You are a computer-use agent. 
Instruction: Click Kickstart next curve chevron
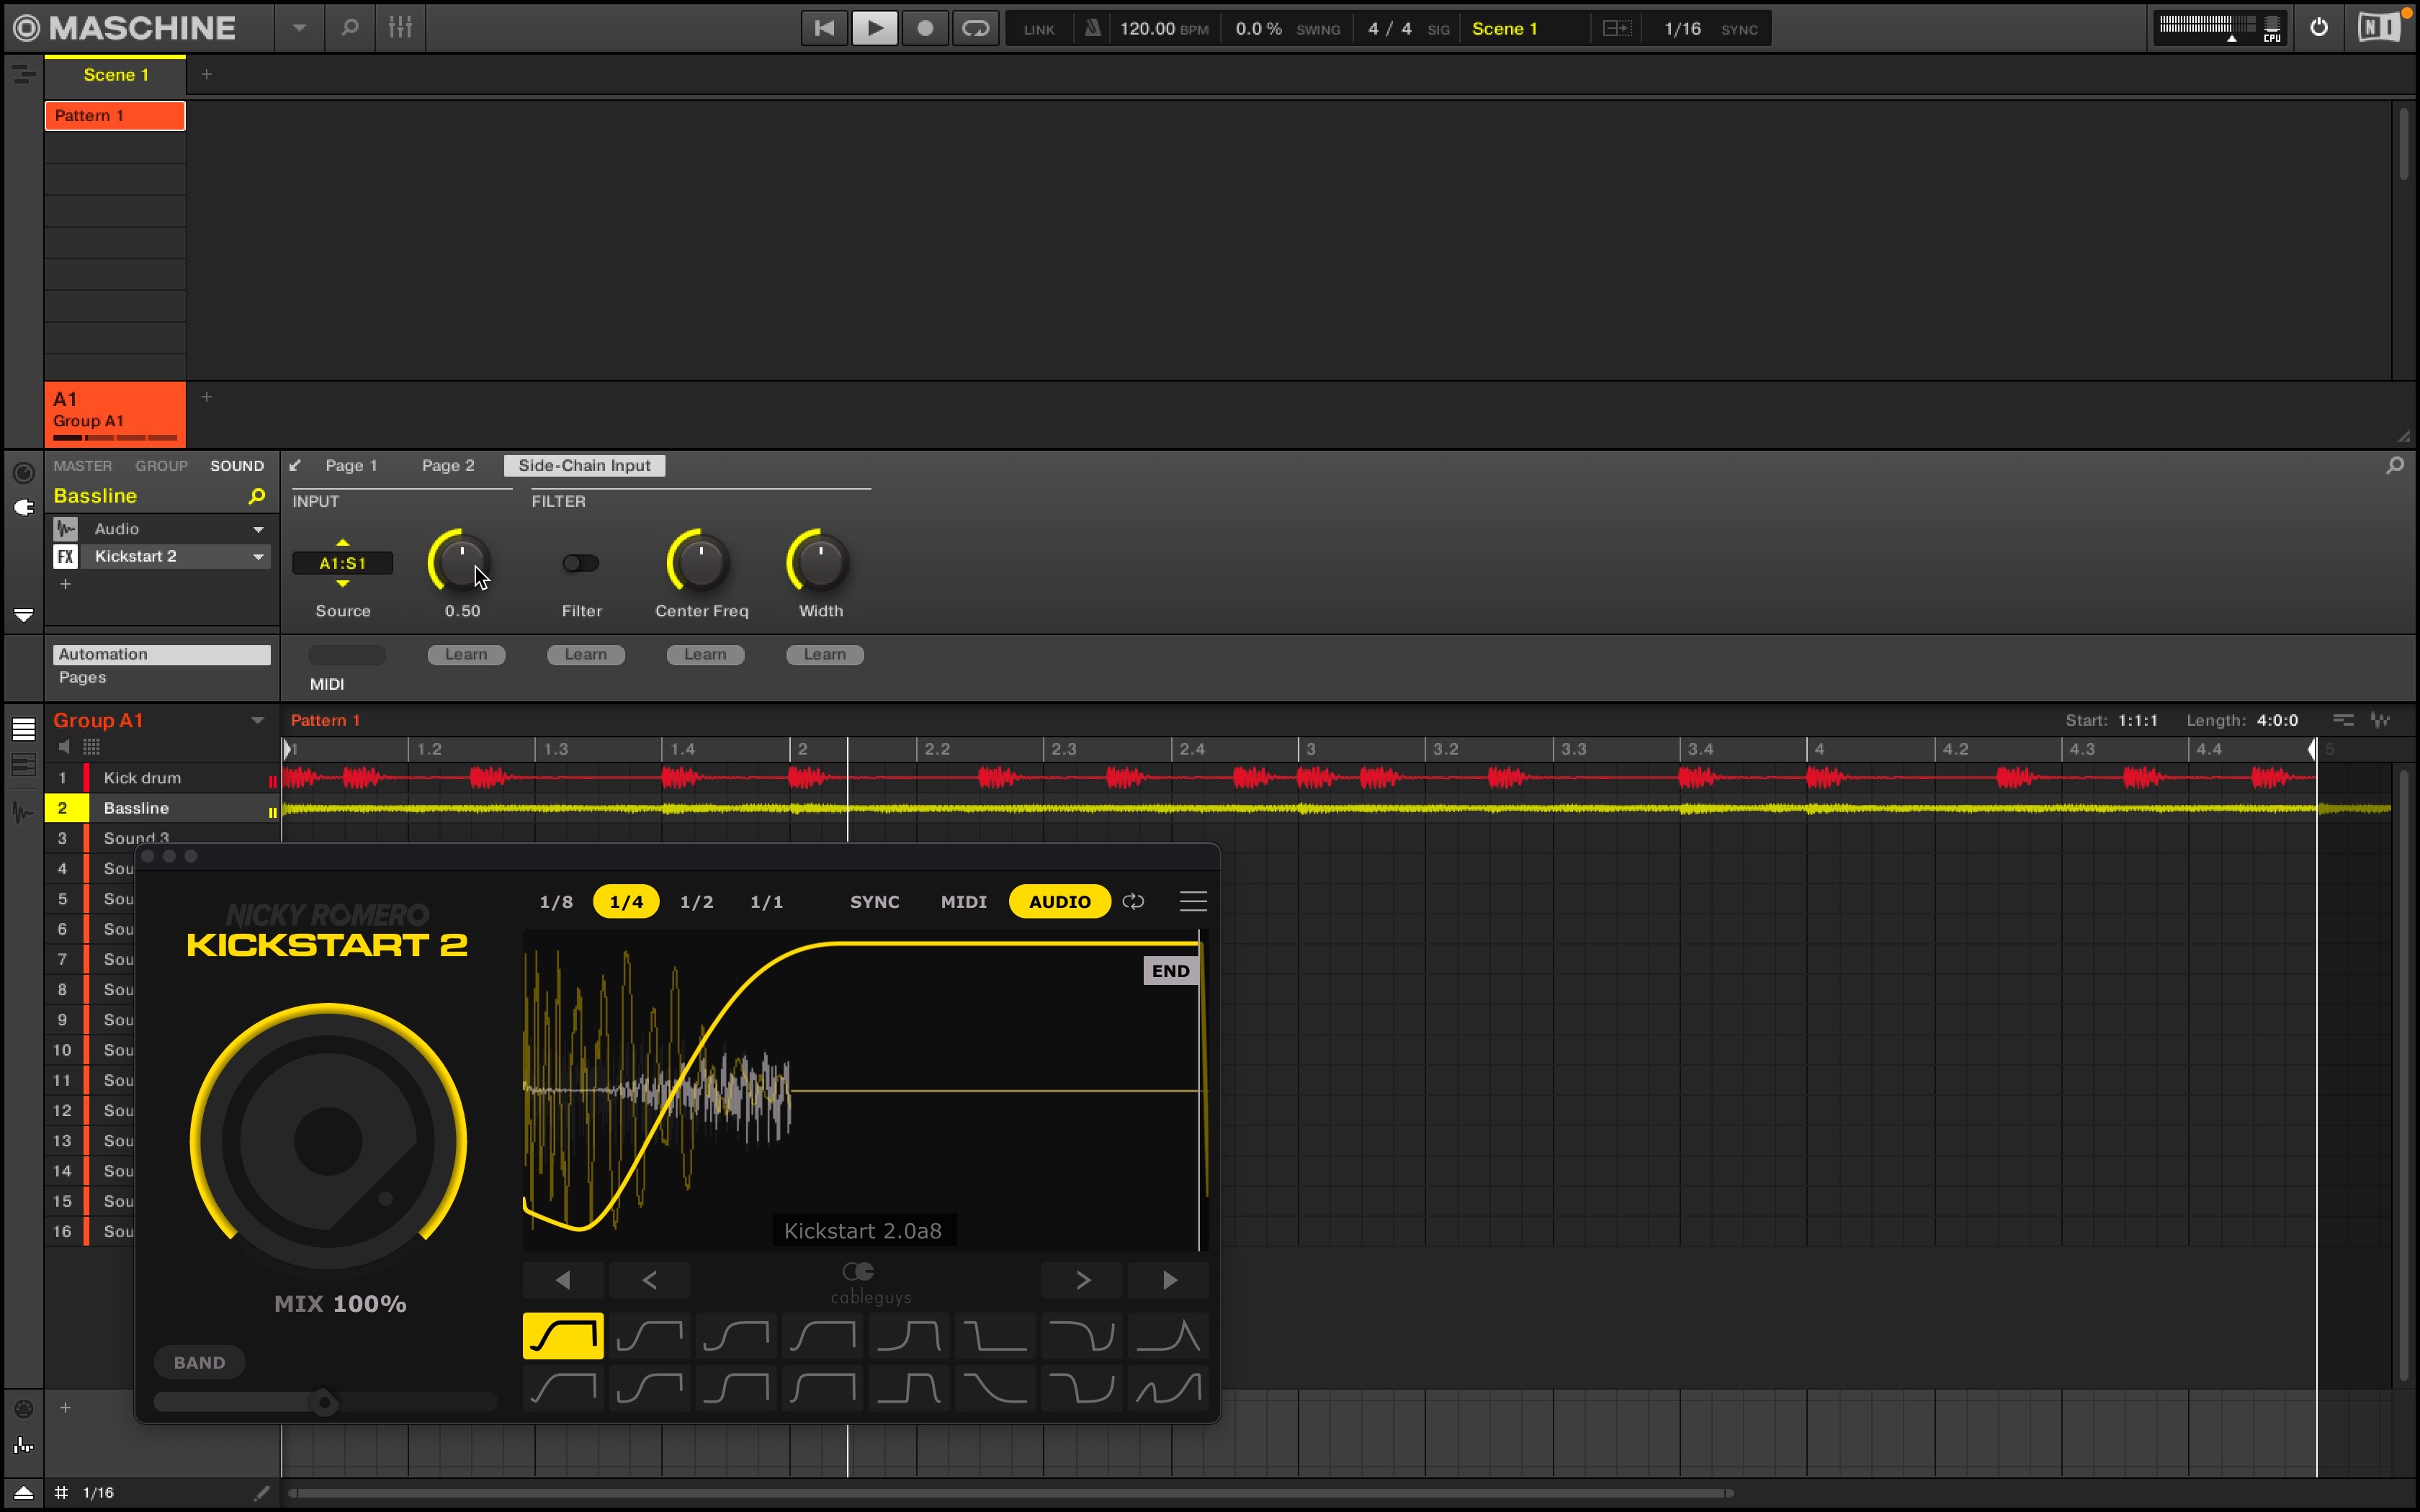point(1082,1280)
